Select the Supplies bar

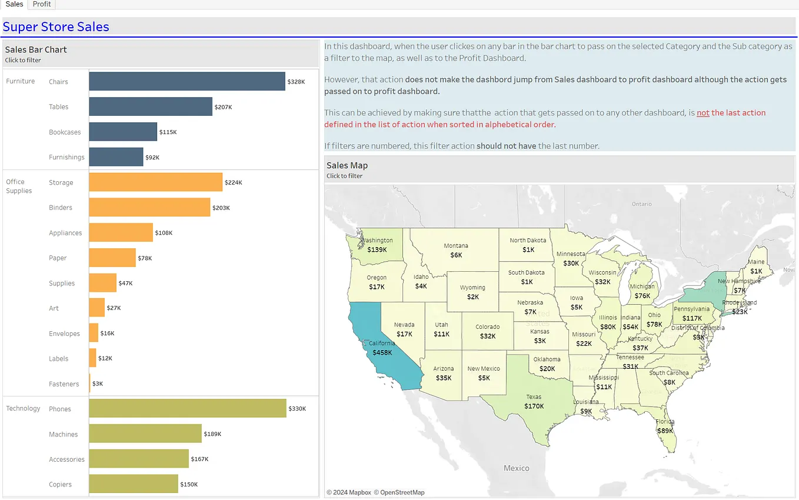pyautogui.click(x=103, y=283)
